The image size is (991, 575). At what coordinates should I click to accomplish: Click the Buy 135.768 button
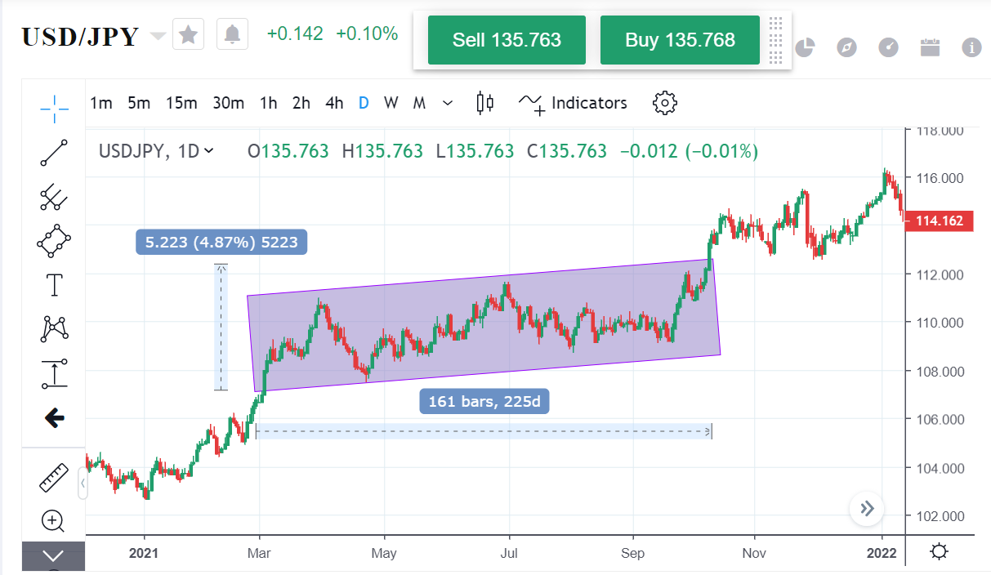[x=680, y=38]
